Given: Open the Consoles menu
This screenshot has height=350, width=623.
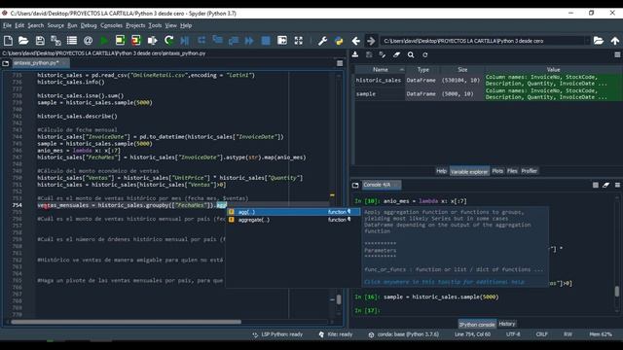Looking at the screenshot, I should [x=111, y=25].
